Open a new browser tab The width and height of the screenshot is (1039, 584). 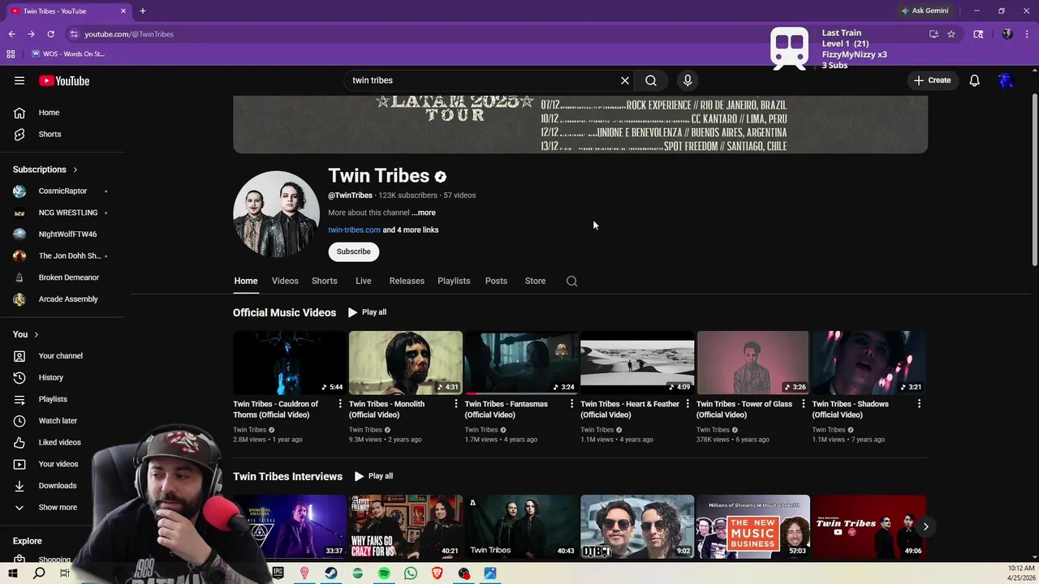click(x=143, y=11)
